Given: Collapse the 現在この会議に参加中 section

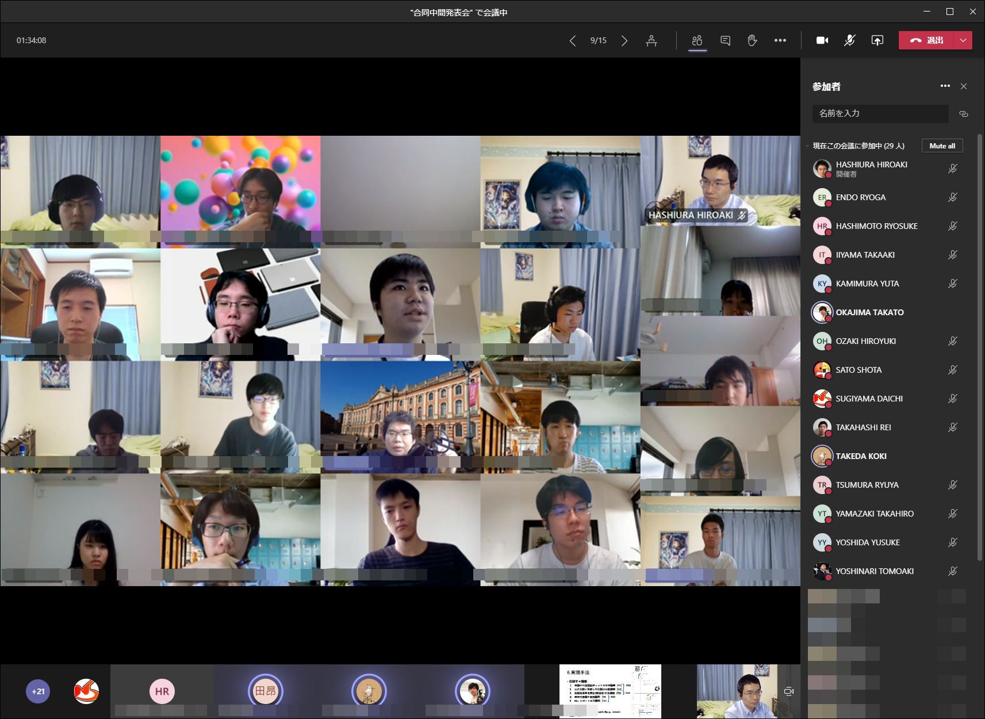Looking at the screenshot, I should click(807, 146).
